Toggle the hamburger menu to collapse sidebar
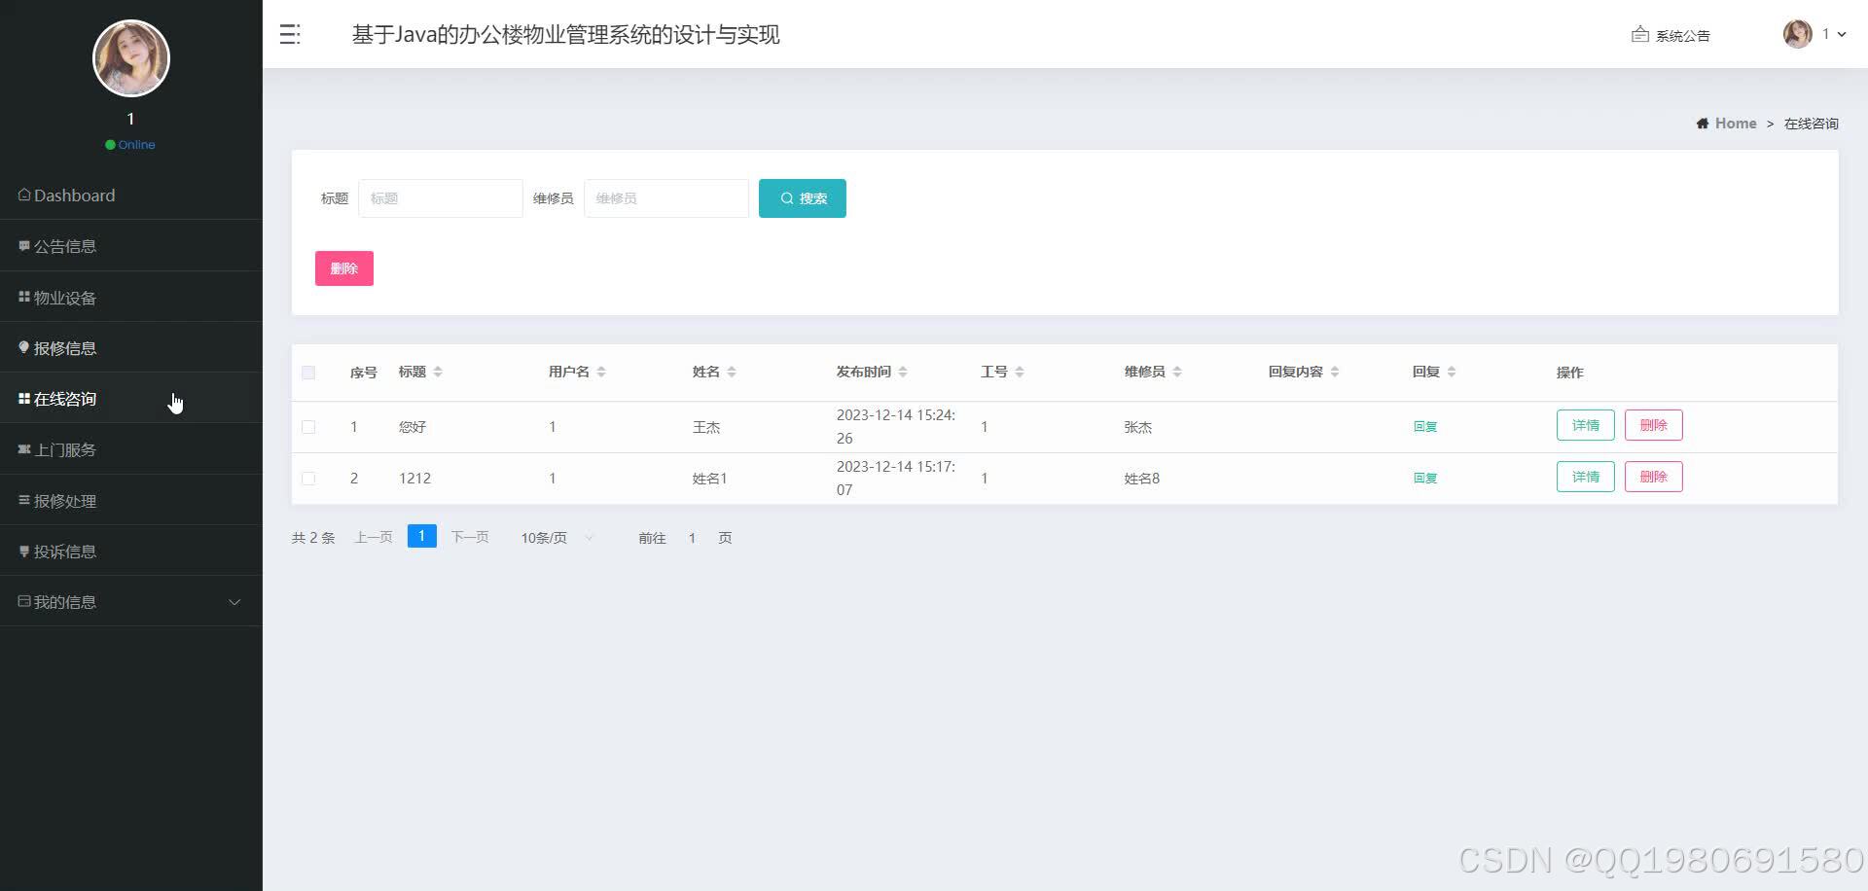The height and width of the screenshot is (891, 1868). click(289, 34)
